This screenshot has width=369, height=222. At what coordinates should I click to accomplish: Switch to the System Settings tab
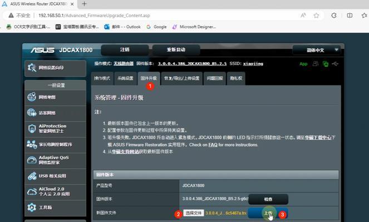(125, 78)
